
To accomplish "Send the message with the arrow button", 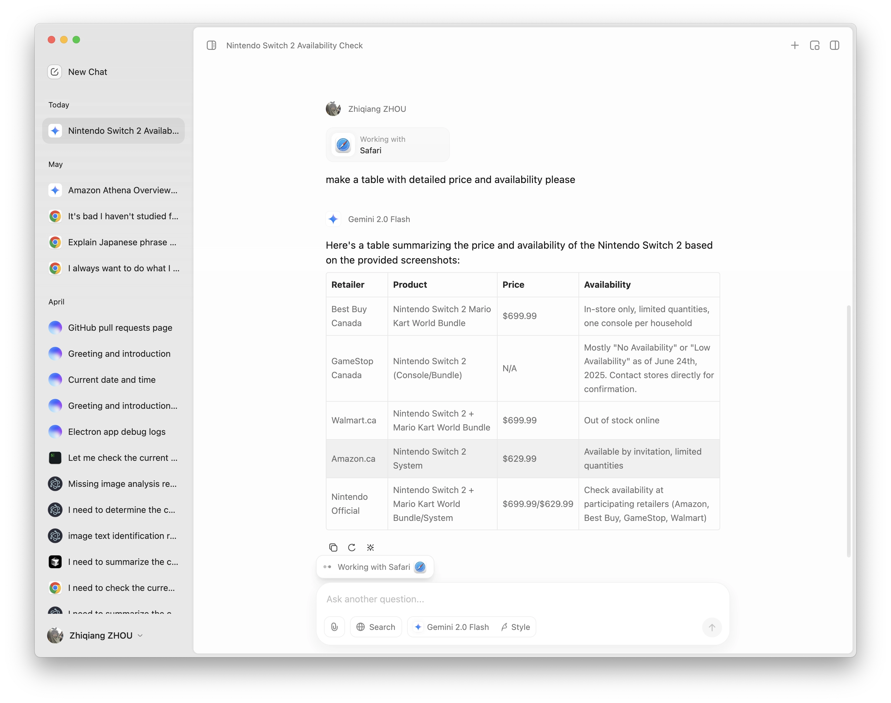I will click(711, 627).
